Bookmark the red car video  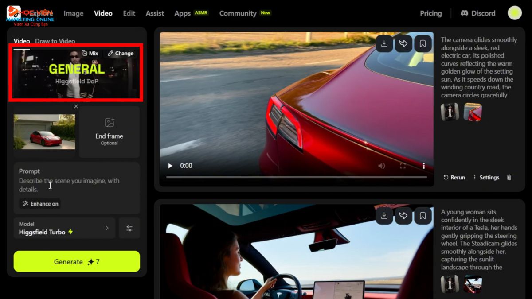pos(422,43)
